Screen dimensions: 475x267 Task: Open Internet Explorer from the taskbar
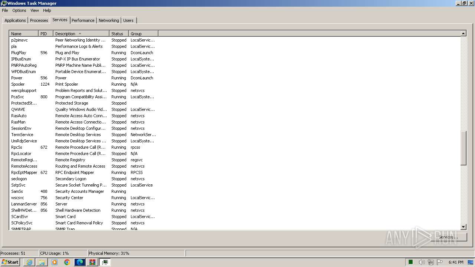tap(29, 262)
